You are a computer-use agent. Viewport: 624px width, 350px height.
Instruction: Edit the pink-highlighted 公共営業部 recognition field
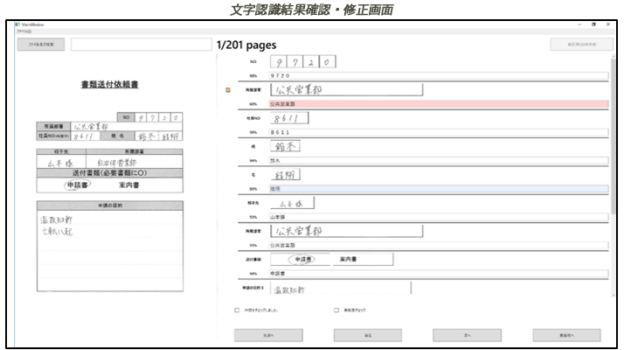(x=439, y=104)
